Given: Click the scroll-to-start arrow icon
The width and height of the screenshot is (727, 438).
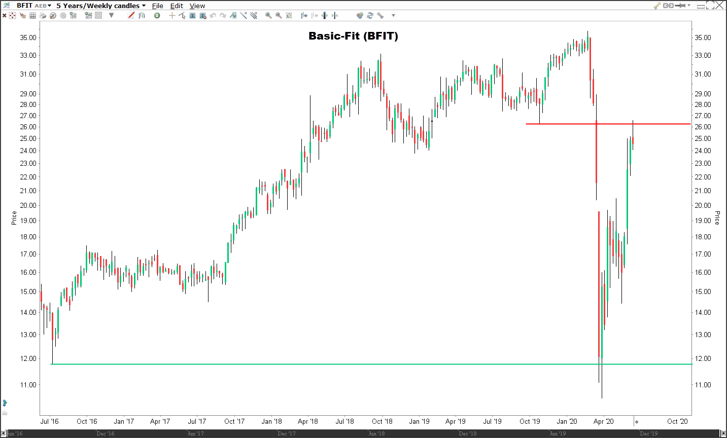Looking at the screenshot, I should pyautogui.click(x=315, y=16).
